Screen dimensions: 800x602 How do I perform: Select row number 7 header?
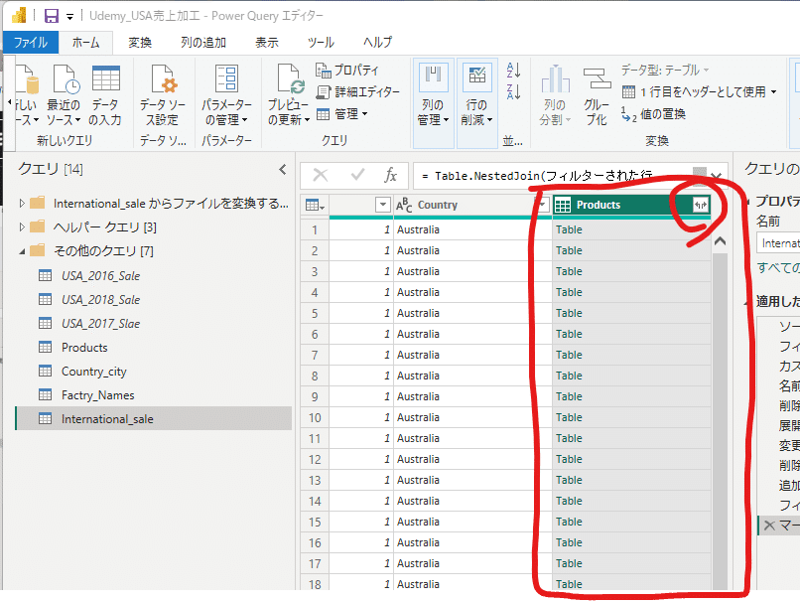tap(315, 355)
